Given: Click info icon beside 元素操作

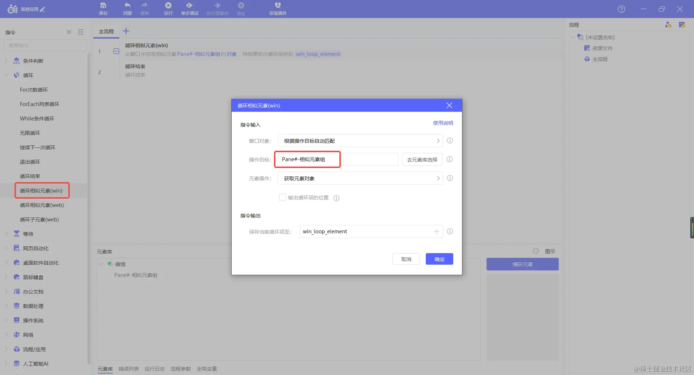Looking at the screenshot, I should (x=450, y=178).
